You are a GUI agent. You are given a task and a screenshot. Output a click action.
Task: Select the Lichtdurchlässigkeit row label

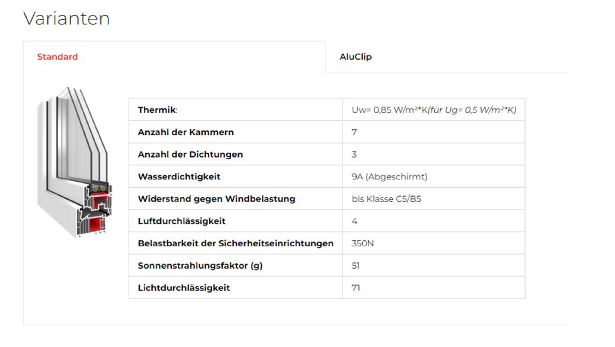(184, 288)
